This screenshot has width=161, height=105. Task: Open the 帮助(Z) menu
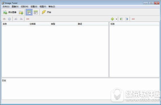point(52,7)
